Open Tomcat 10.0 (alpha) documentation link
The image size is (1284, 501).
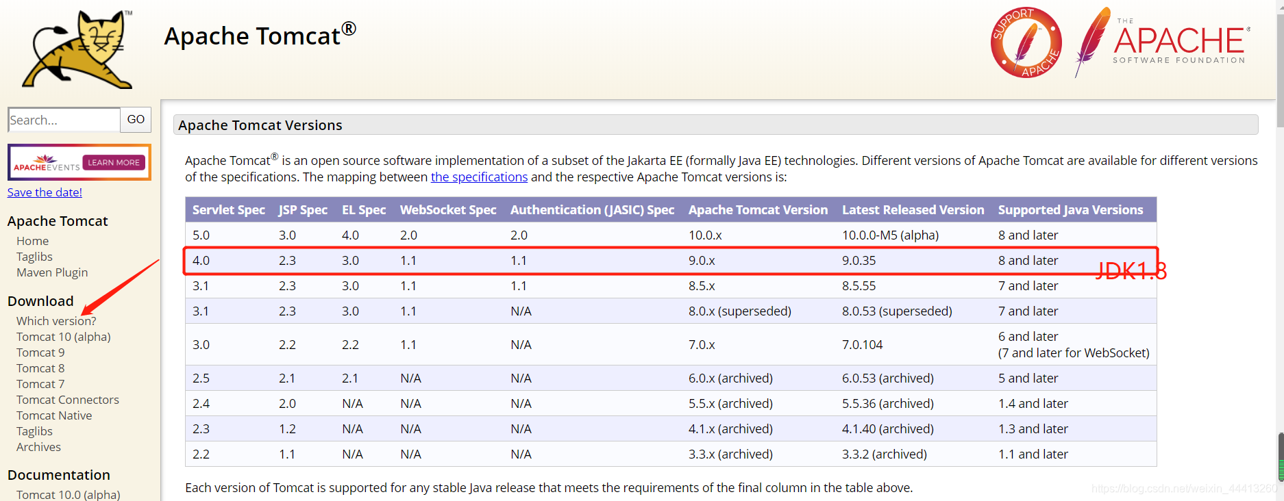click(x=69, y=494)
